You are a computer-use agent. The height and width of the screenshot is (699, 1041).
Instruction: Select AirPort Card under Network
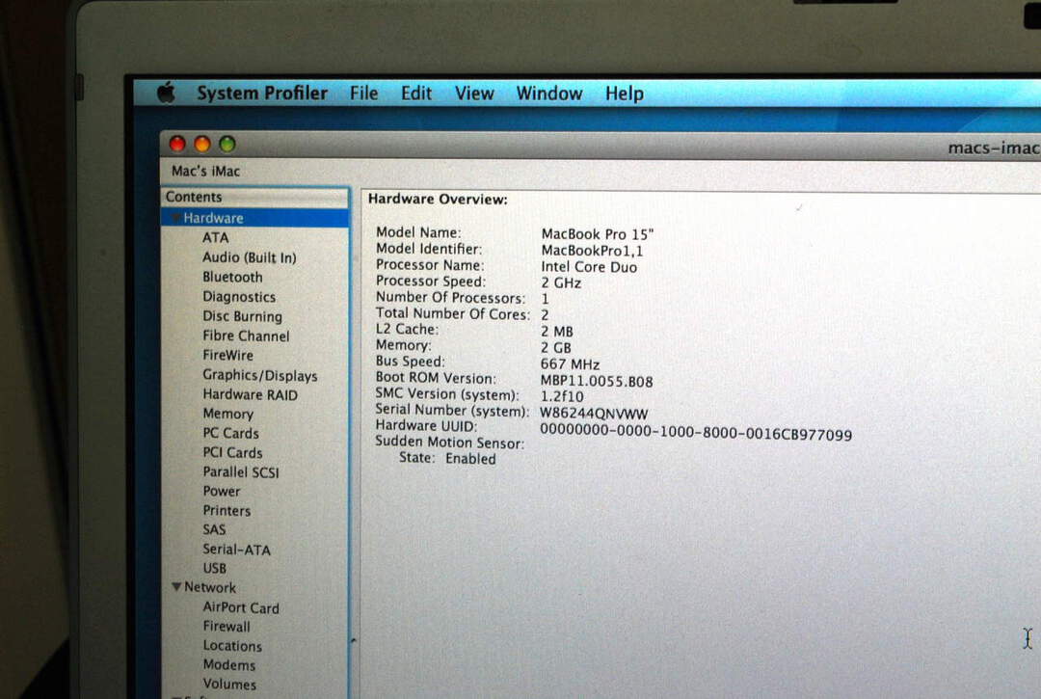[240, 607]
